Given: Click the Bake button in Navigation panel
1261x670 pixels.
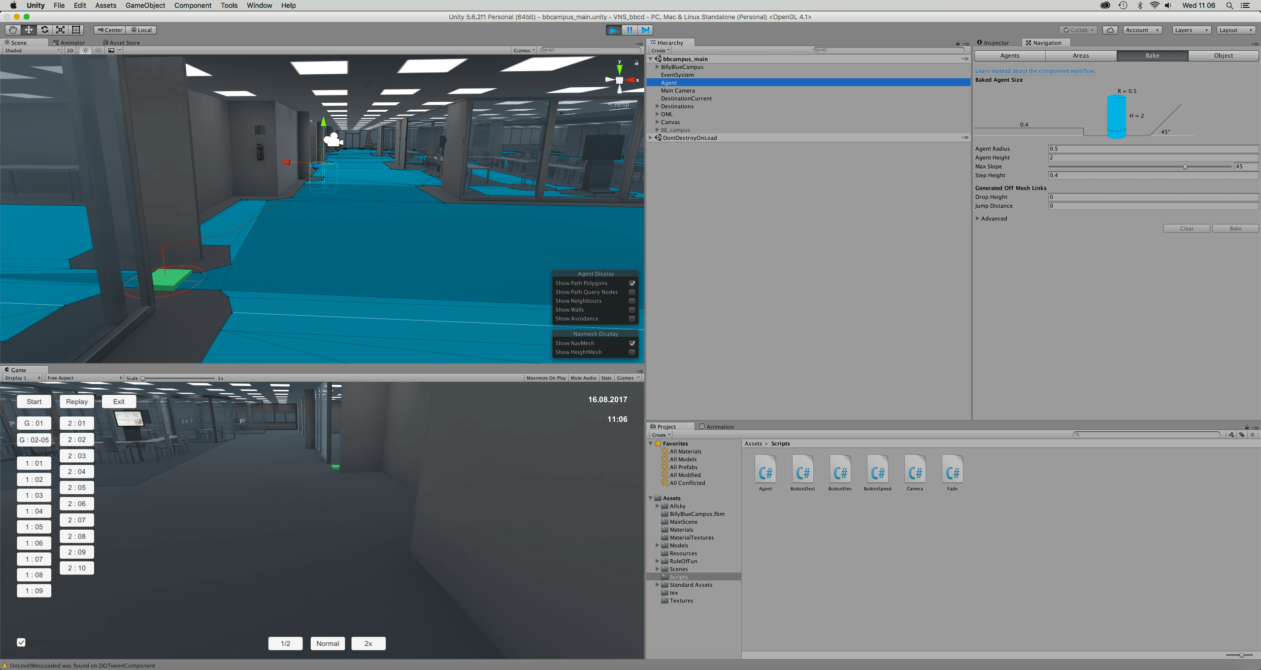Looking at the screenshot, I should coord(1236,228).
